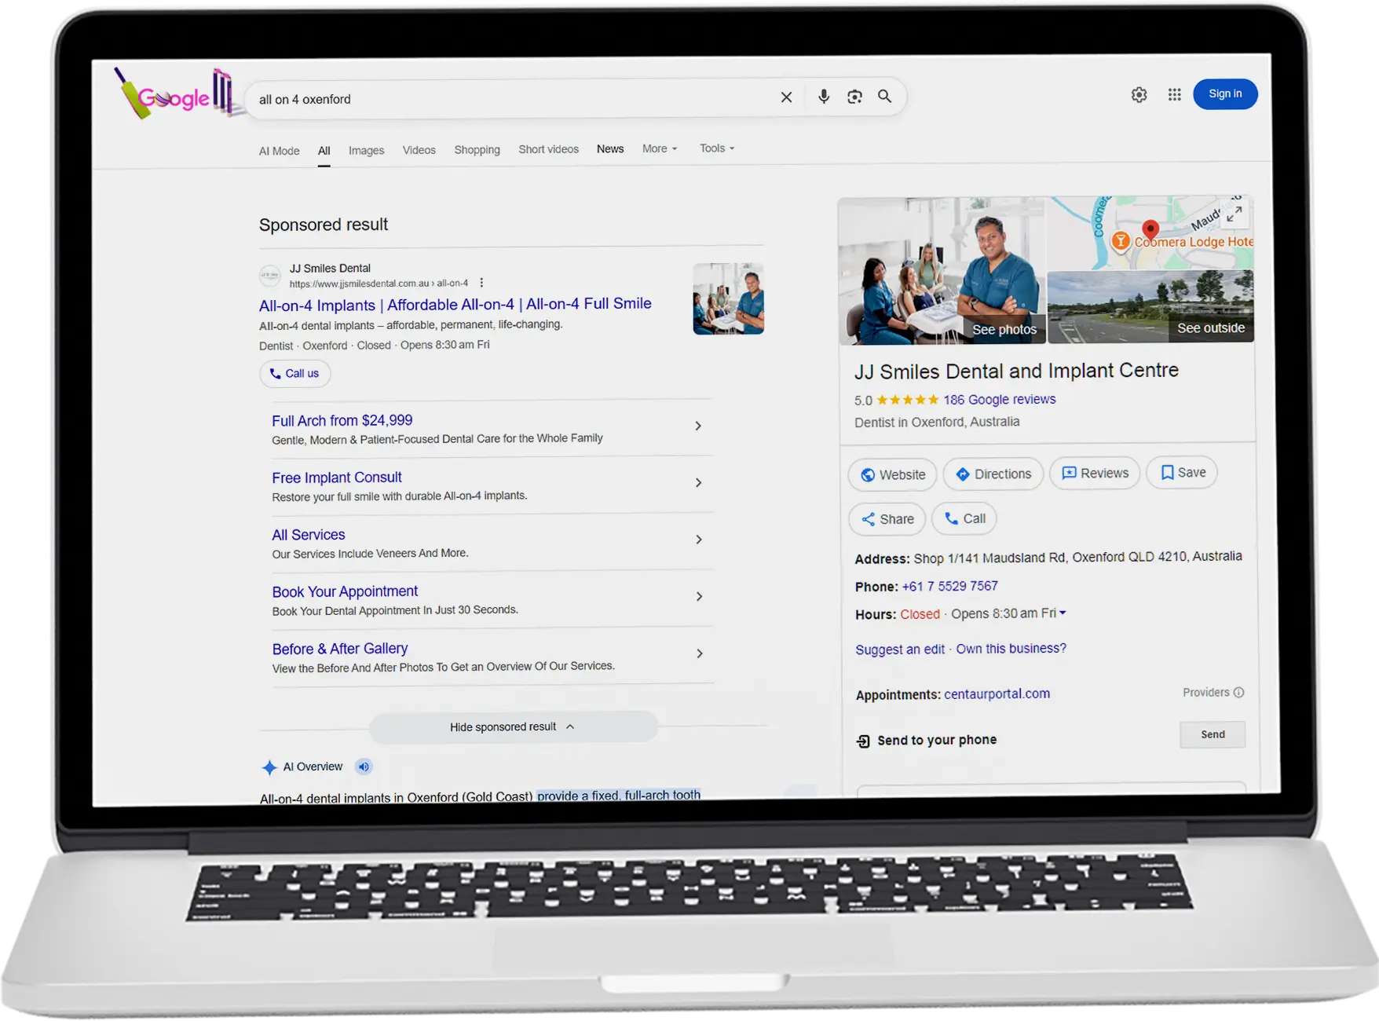Image resolution: width=1379 pixels, height=1021 pixels.
Task: Click the Directions button
Action: coord(993,474)
